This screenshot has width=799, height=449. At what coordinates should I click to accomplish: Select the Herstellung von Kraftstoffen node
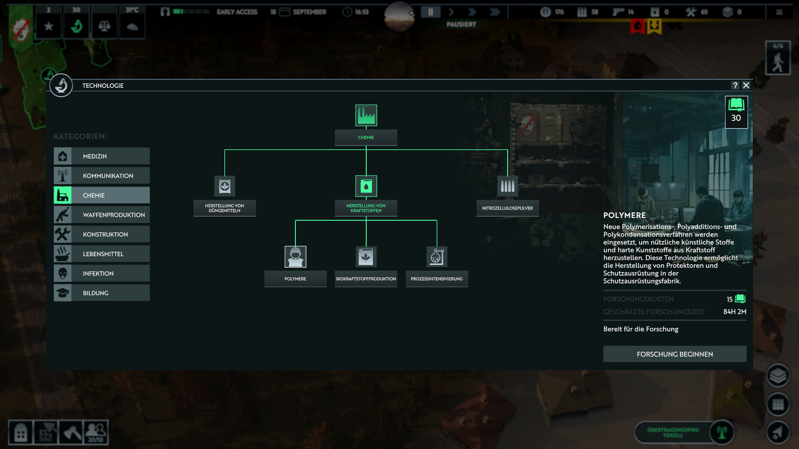coord(366,186)
